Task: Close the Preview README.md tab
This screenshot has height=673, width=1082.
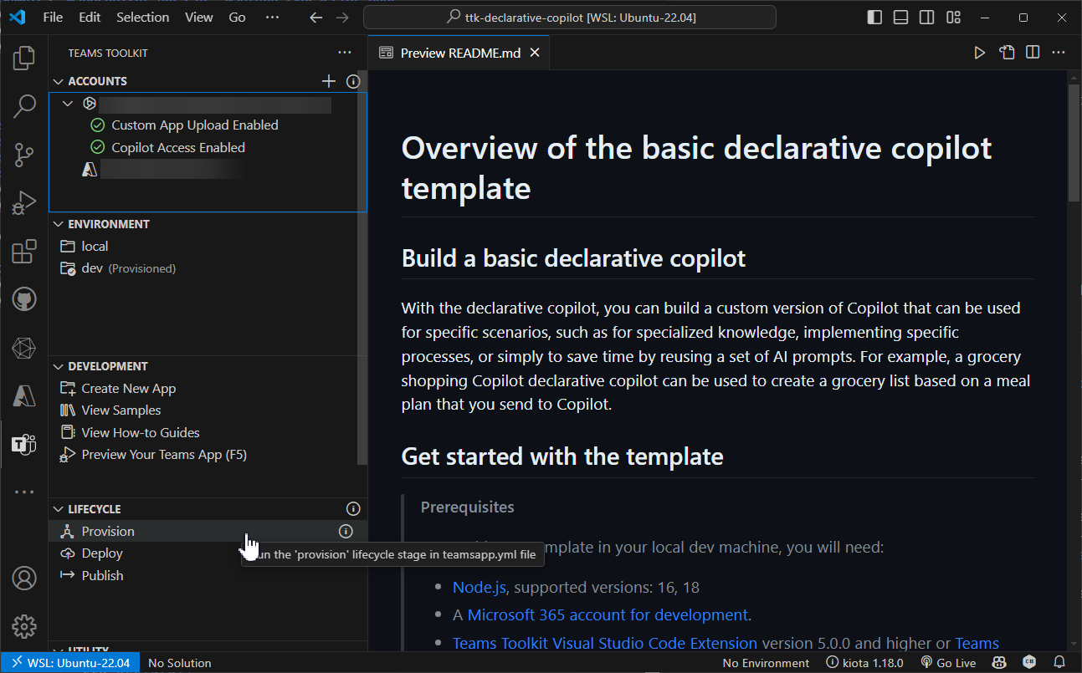Action: (535, 53)
